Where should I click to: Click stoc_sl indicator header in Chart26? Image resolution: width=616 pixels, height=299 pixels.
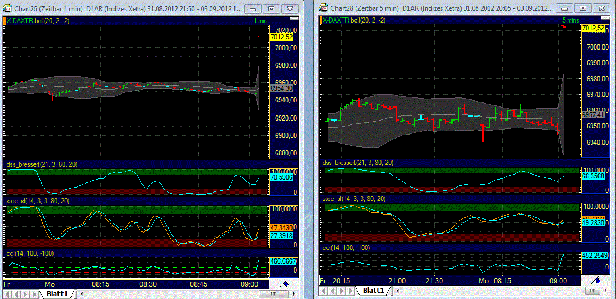coord(38,200)
